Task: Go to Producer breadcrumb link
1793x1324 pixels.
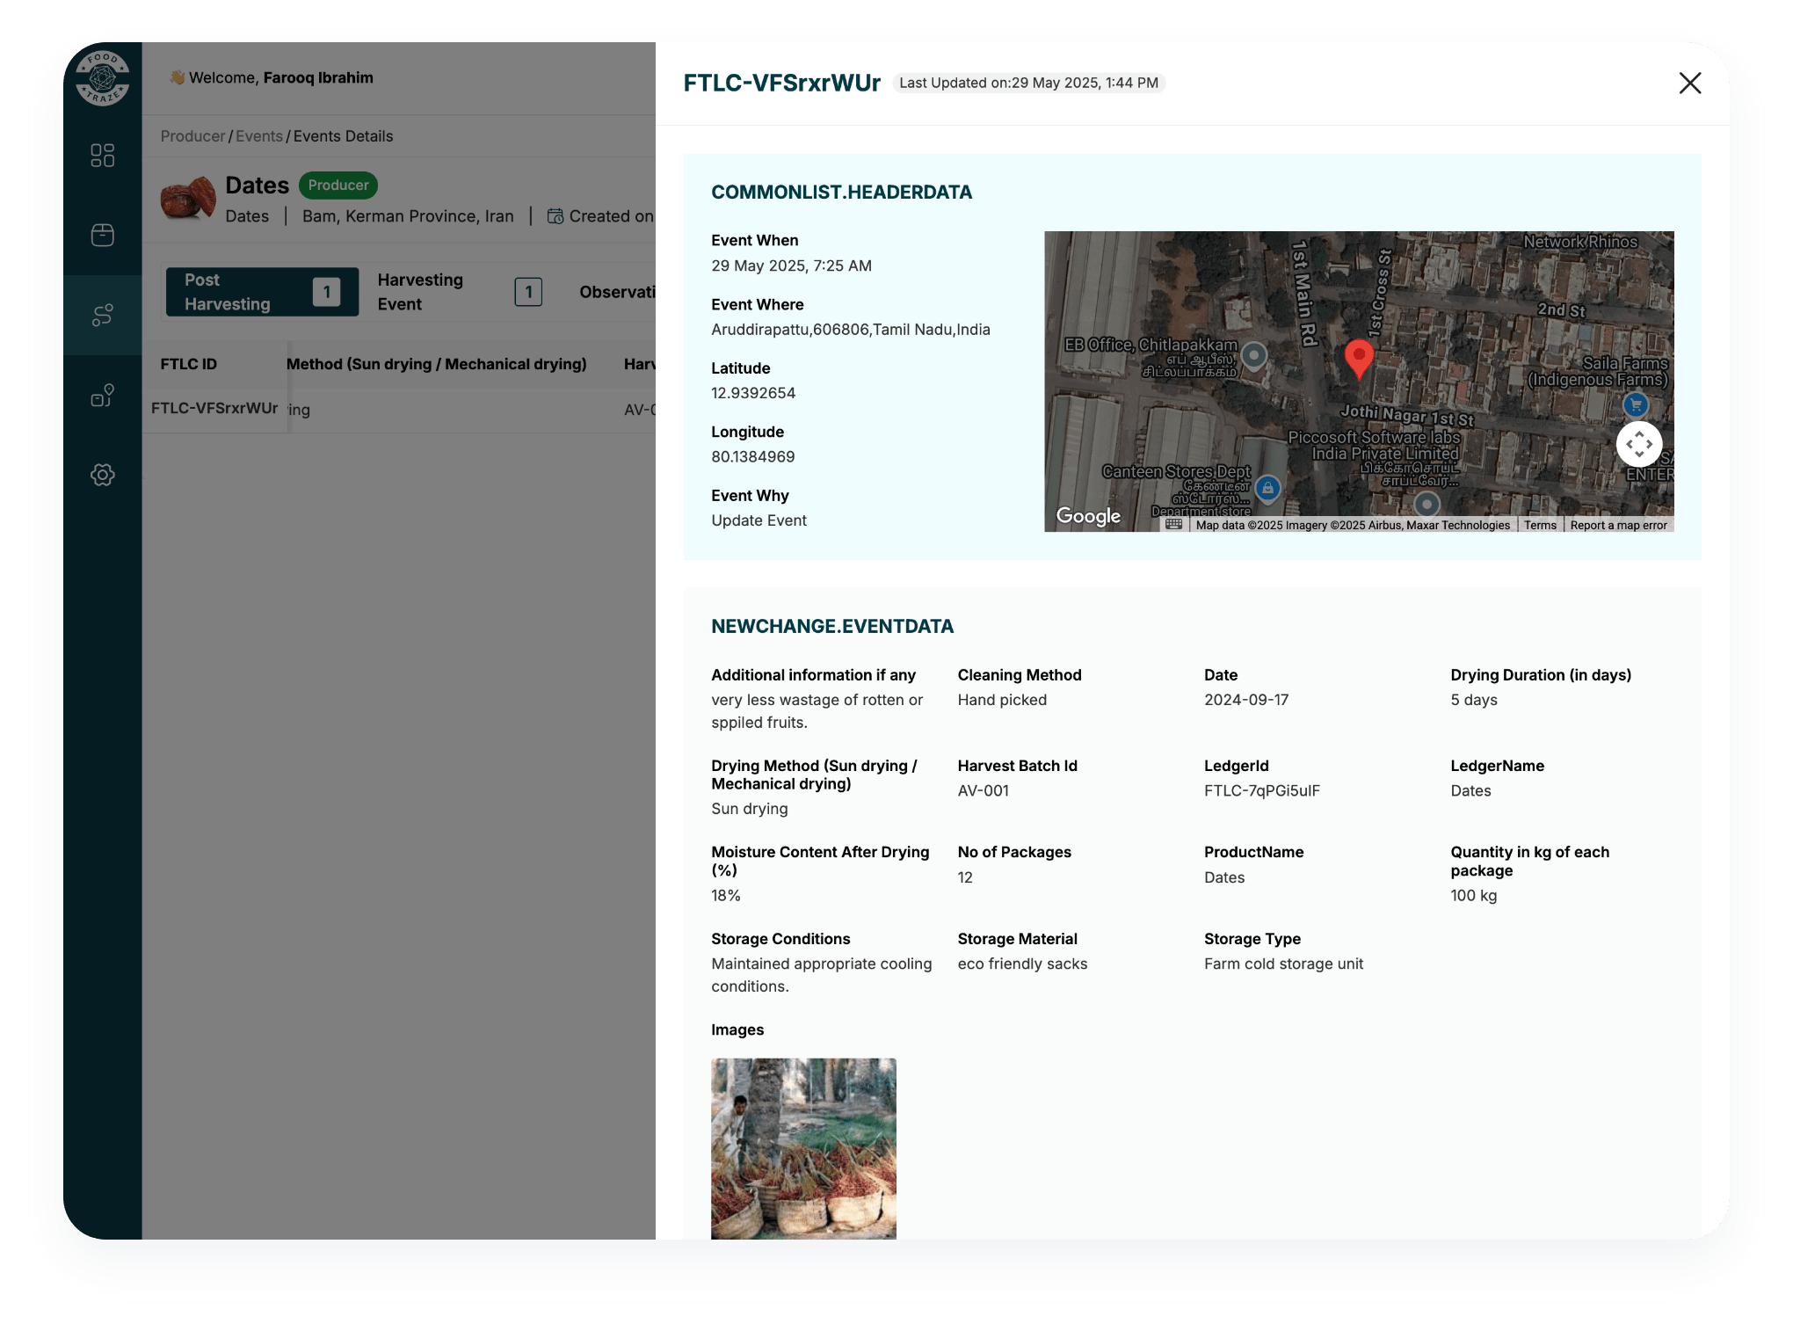Action: click(192, 136)
